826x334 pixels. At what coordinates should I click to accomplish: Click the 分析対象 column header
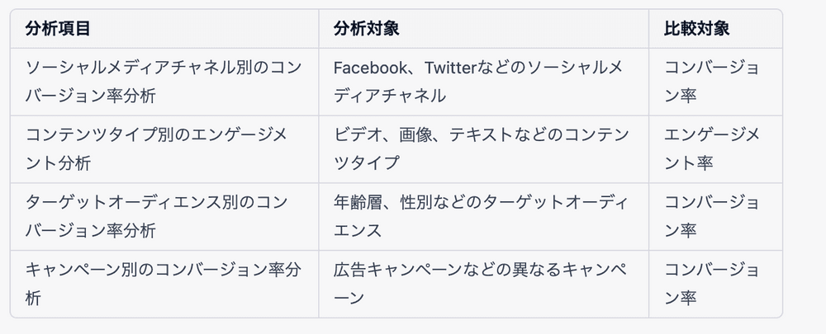tap(367, 29)
